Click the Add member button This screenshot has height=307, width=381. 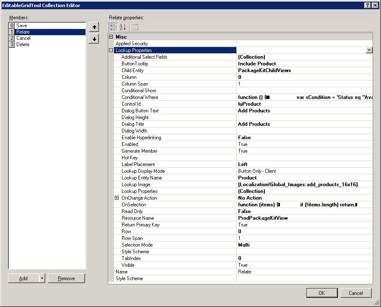[23, 278]
